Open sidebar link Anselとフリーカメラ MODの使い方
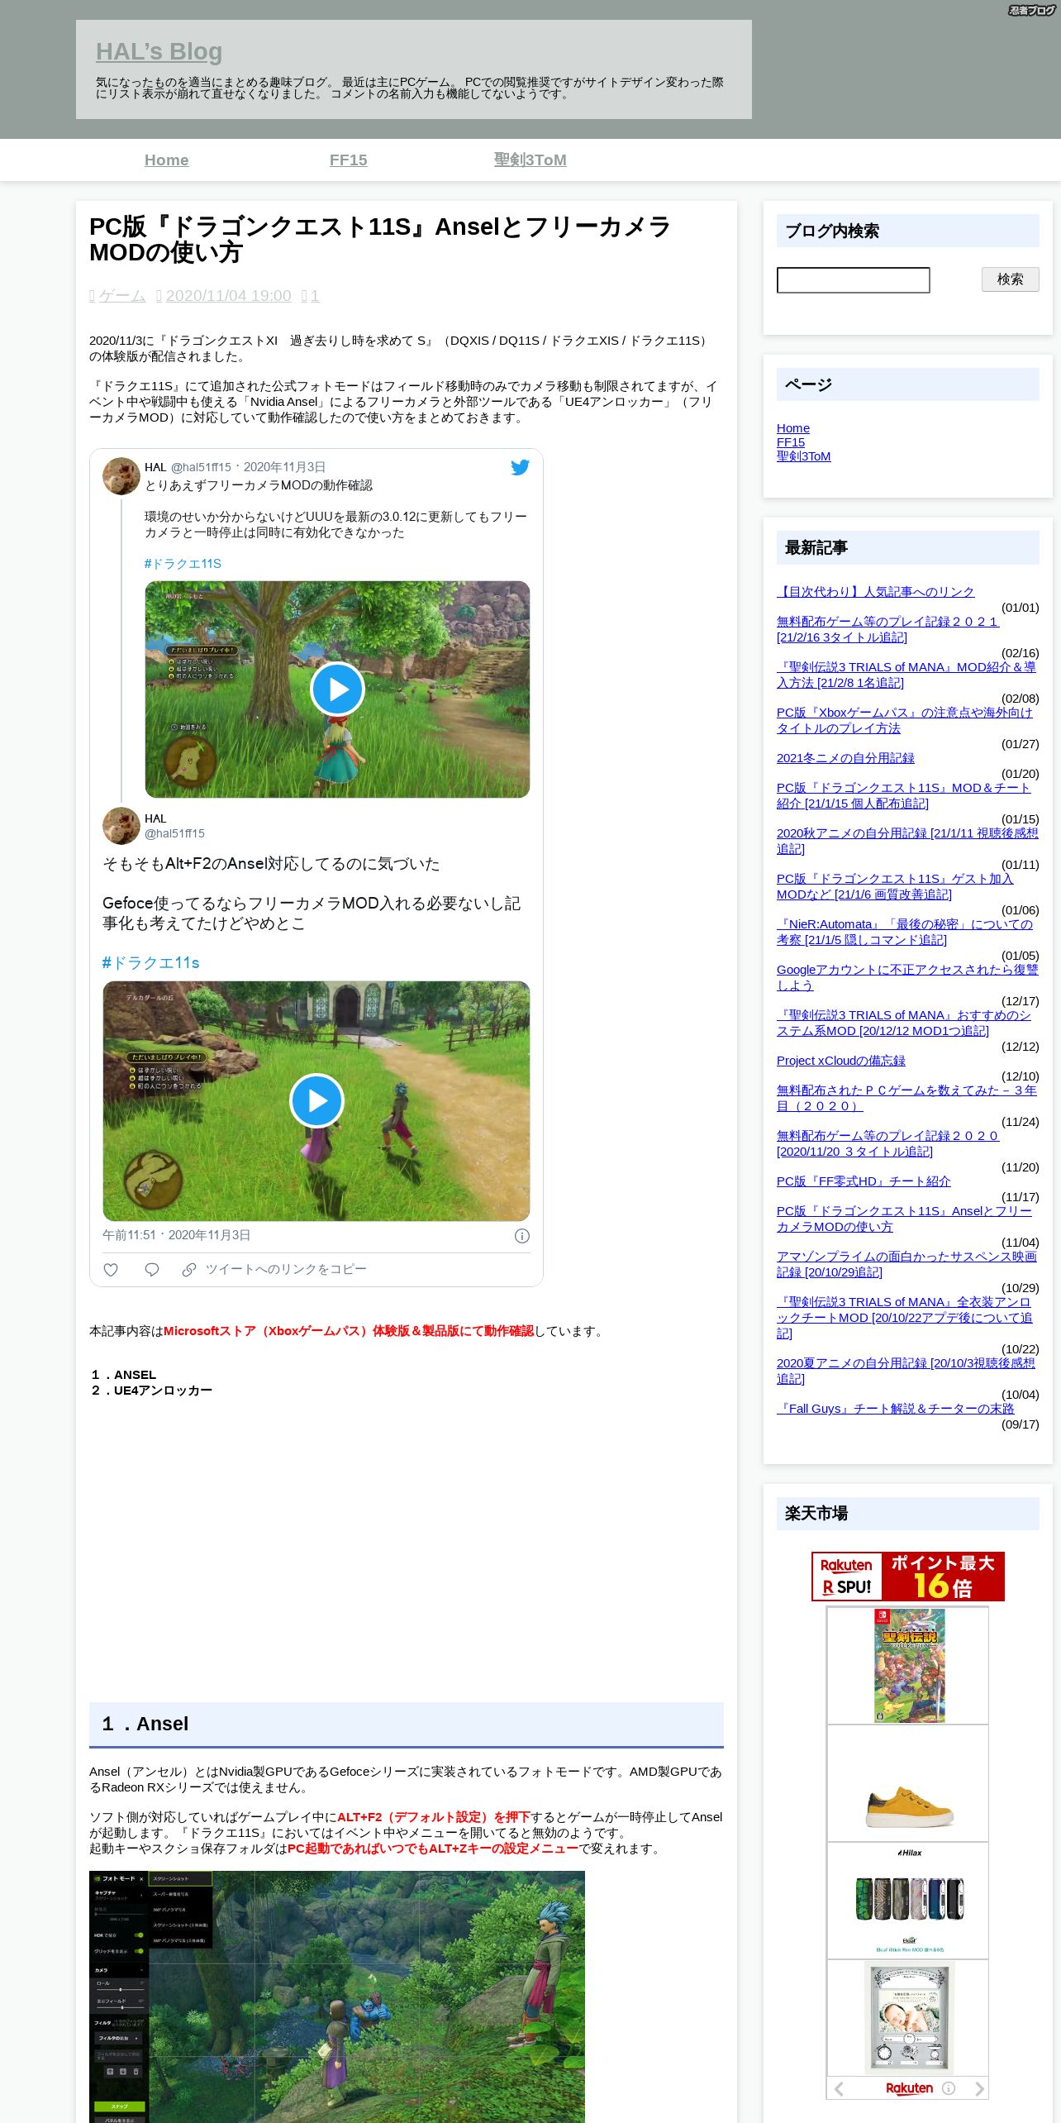This screenshot has height=2123, width=1061. click(x=904, y=1219)
